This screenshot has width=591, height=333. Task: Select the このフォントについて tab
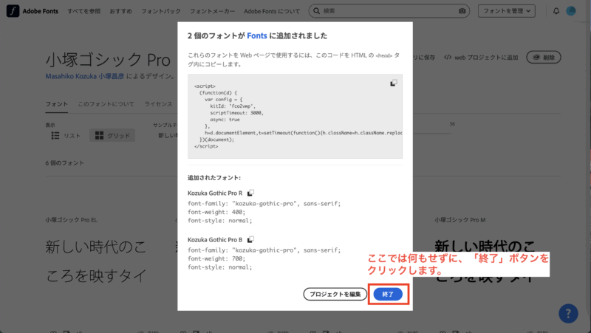pos(106,104)
